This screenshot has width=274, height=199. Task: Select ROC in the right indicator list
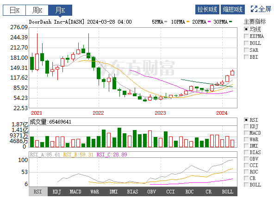[x=246, y=172]
